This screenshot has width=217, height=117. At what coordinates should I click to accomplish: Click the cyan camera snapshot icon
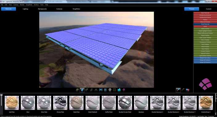point(119,90)
